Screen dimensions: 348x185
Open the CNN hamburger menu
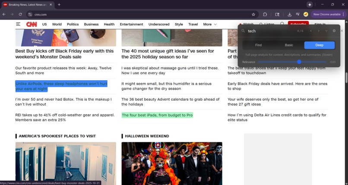click(x=18, y=24)
